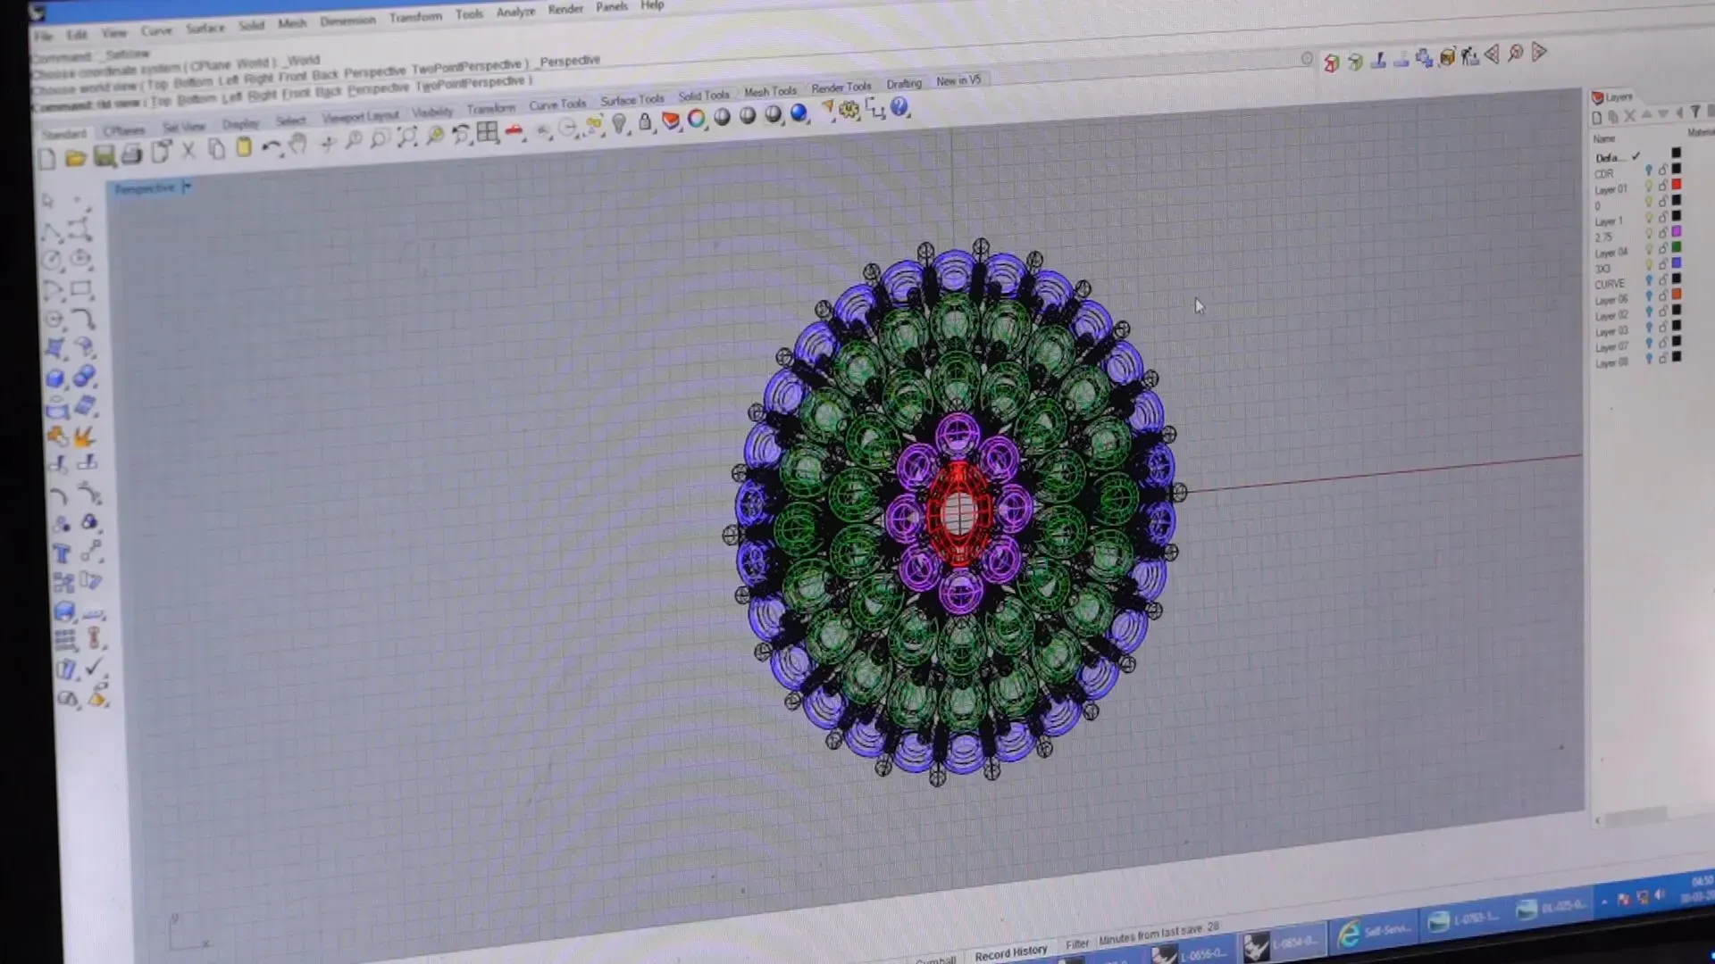
Task: Toggle visibility bulb of CURVE layer
Action: (x=1649, y=281)
